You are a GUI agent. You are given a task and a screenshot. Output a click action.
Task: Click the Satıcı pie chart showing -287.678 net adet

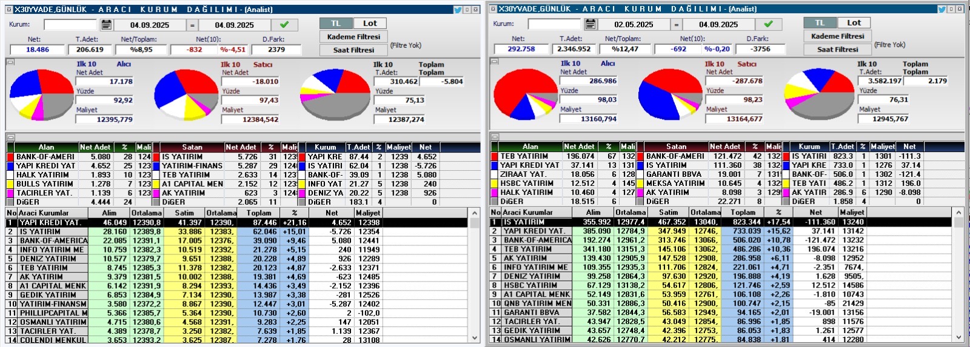pyautogui.click(x=671, y=94)
